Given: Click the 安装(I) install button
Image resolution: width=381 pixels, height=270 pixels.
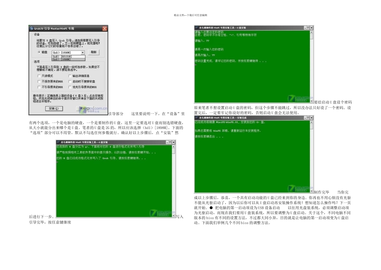Looking at the screenshot, I should (54, 108).
